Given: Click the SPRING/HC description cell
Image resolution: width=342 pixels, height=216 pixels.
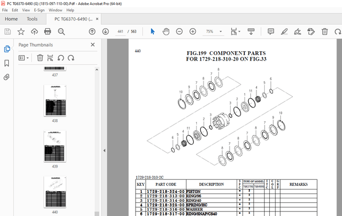Looking at the screenshot, I should pos(211,205).
